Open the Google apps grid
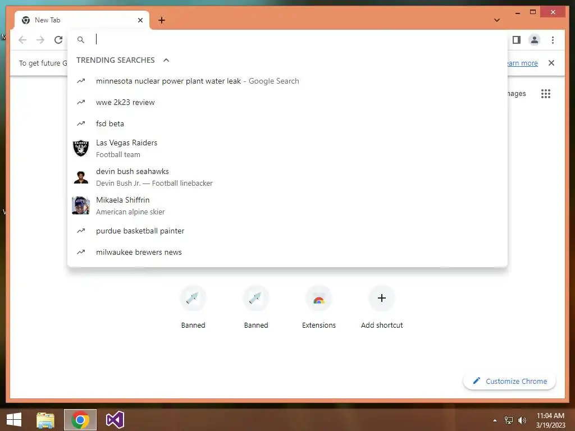The width and height of the screenshot is (575, 431). coord(546,94)
